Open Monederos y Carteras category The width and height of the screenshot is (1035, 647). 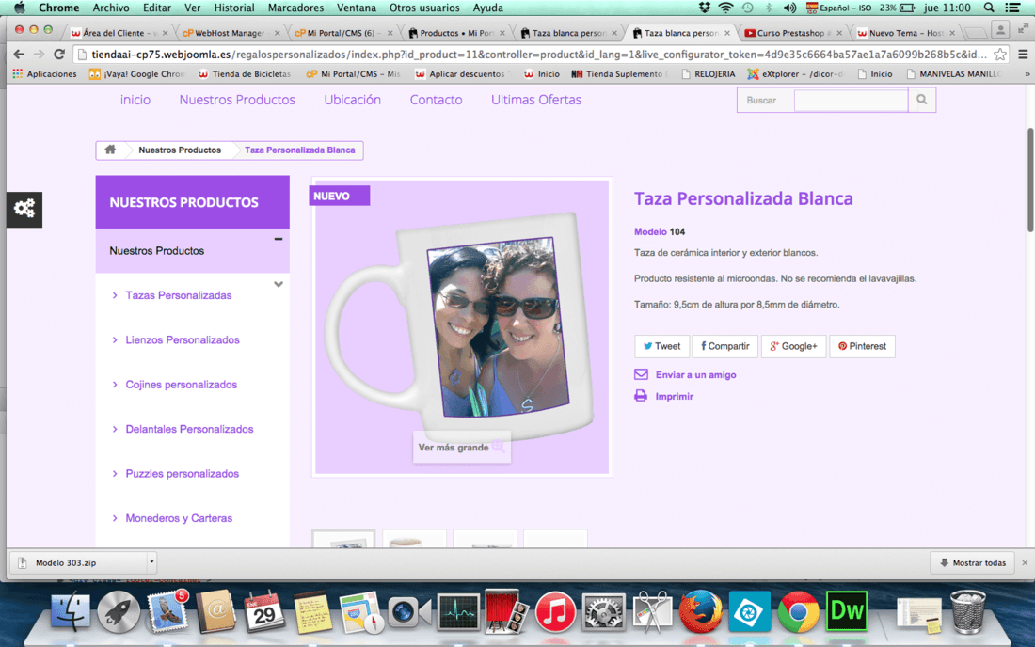(x=179, y=518)
